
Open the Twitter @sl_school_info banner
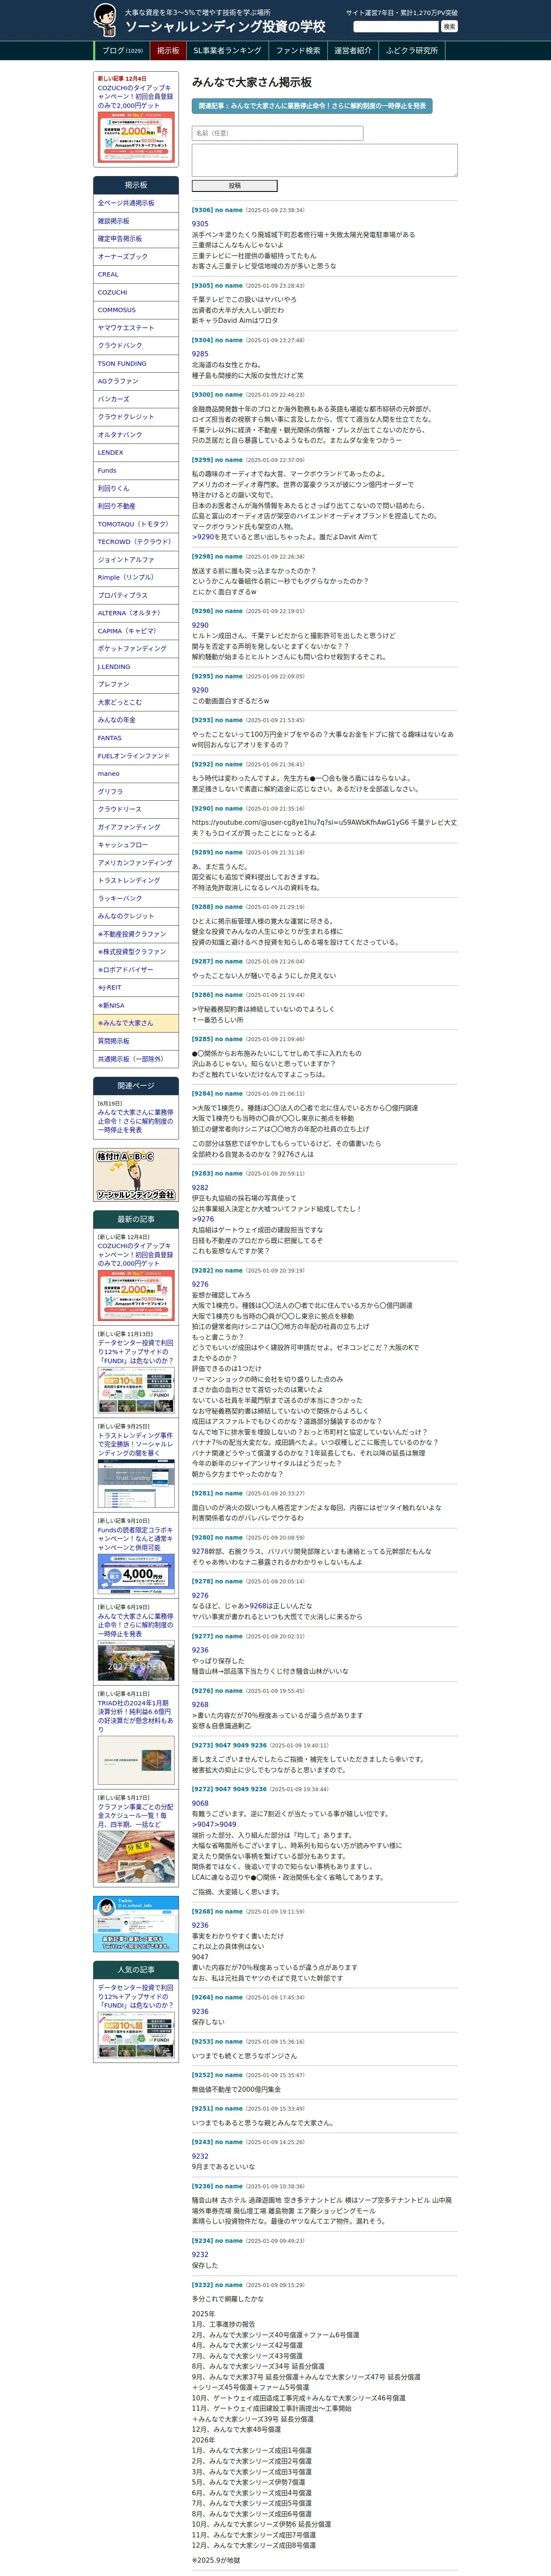tap(136, 1923)
